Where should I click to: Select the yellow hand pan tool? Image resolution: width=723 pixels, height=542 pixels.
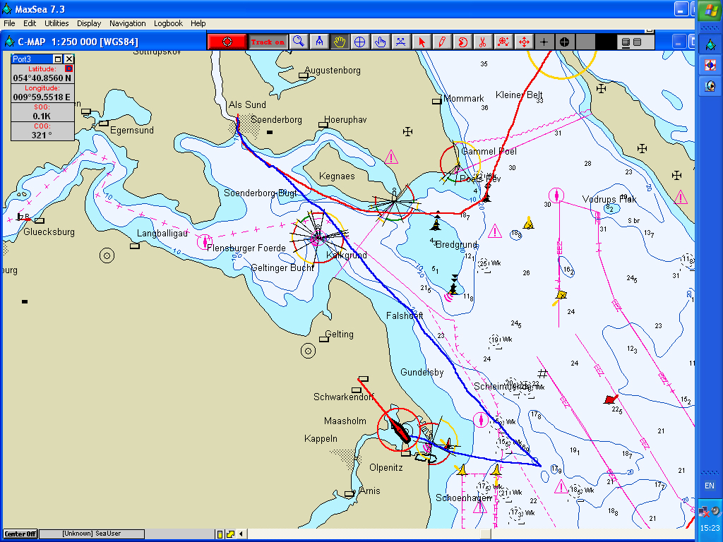click(340, 42)
